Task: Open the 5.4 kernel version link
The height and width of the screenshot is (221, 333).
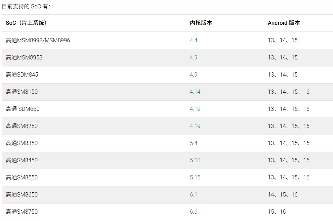Action: point(194,143)
